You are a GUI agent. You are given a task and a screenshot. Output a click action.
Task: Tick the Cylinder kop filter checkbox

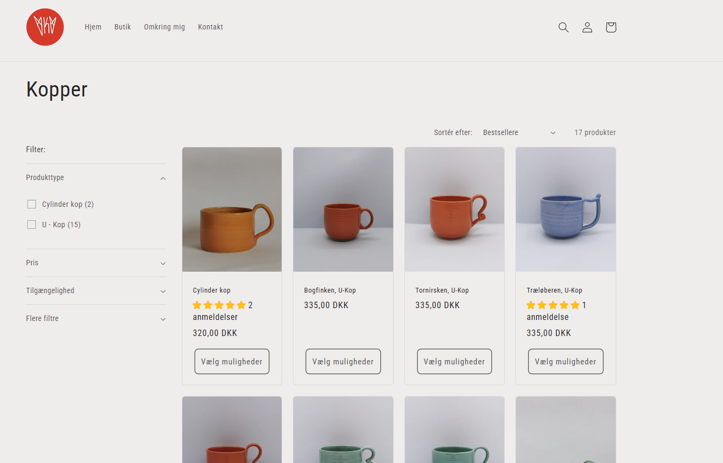(32, 204)
